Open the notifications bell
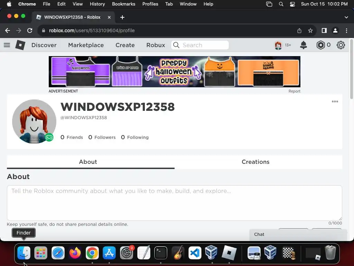This screenshot has width=354, height=266. [304, 45]
